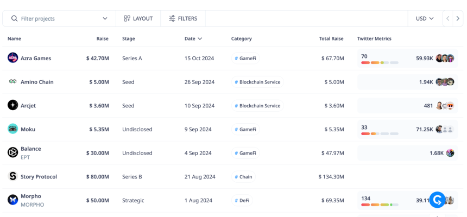The image size is (467, 217).
Task: Click the Stage column header
Action: coord(128,39)
